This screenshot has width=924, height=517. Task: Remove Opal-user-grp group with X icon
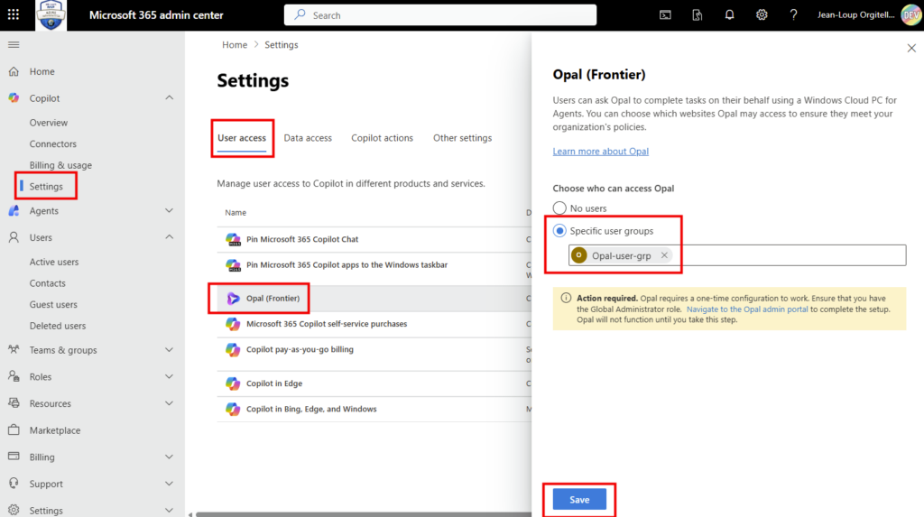tap(664, 255)
